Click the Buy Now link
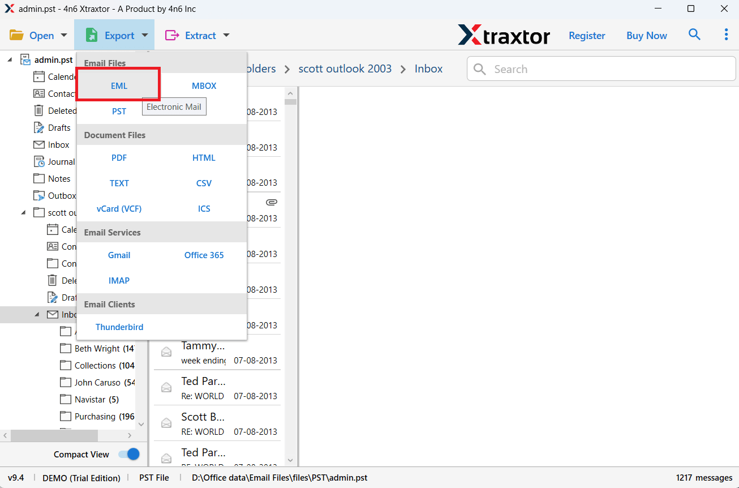 [646, 35]
